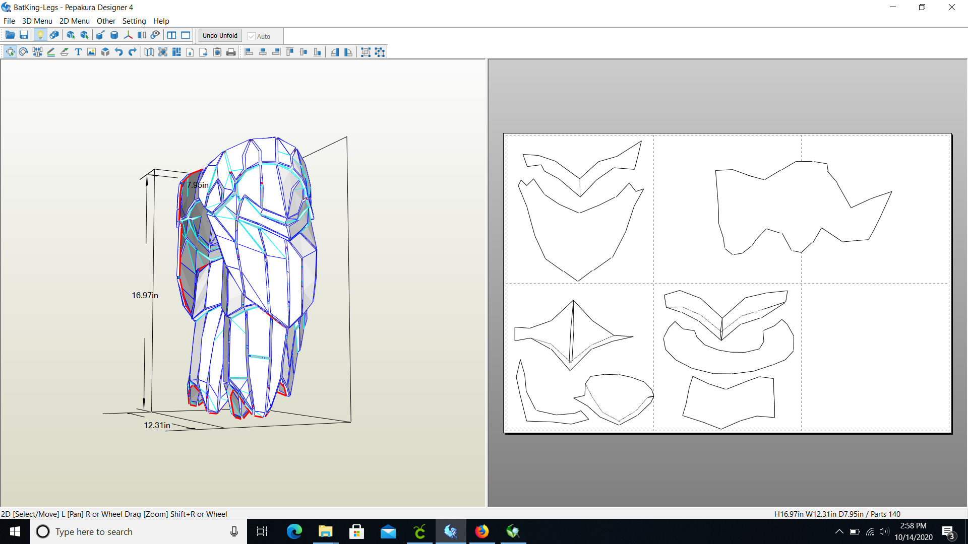Switch to single-pane window layout
Screen dimensions: 968x544
coord(186,35)
